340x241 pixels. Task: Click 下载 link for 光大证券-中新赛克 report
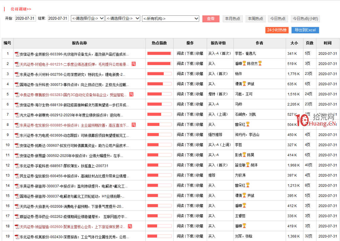189,115
